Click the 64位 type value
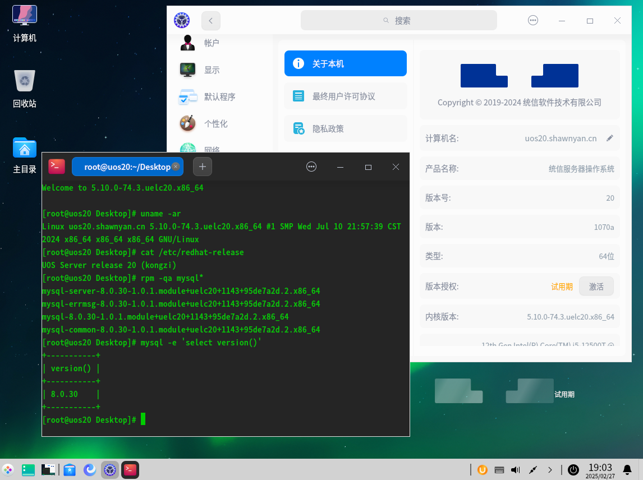 click(x=606, y=256)
